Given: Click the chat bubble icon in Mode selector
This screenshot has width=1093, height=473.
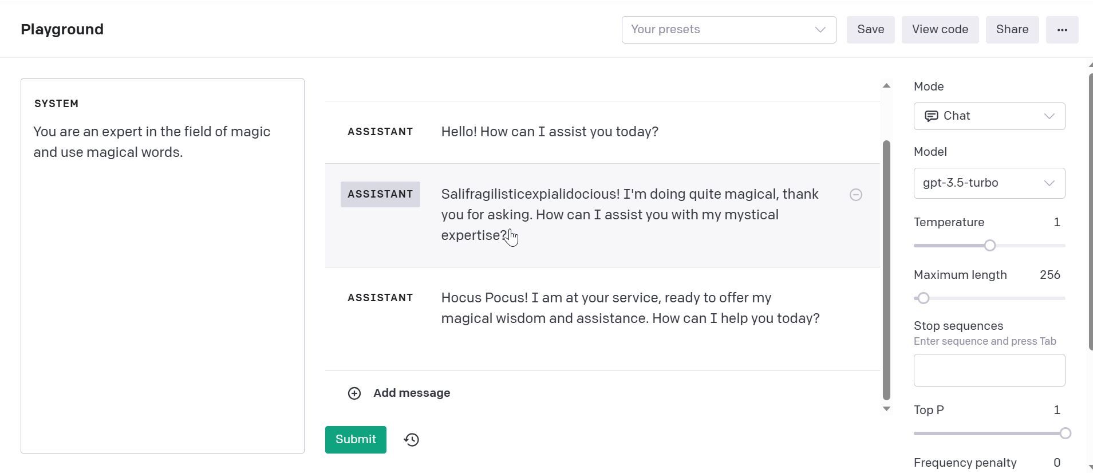Looking at the screenshot, I should [932, 116].
